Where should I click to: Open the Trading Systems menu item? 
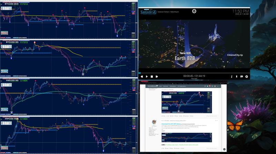[173, 86]
